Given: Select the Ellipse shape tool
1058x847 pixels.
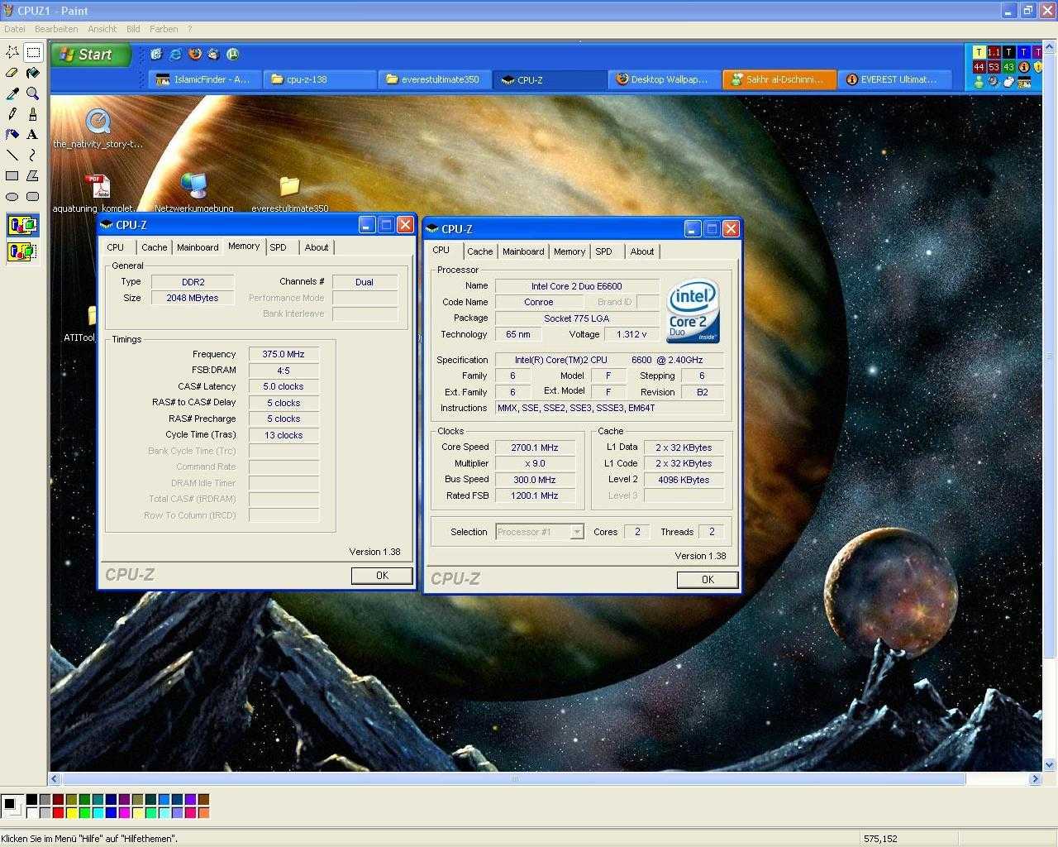Looking at the screenshot, I should (12, 196).
